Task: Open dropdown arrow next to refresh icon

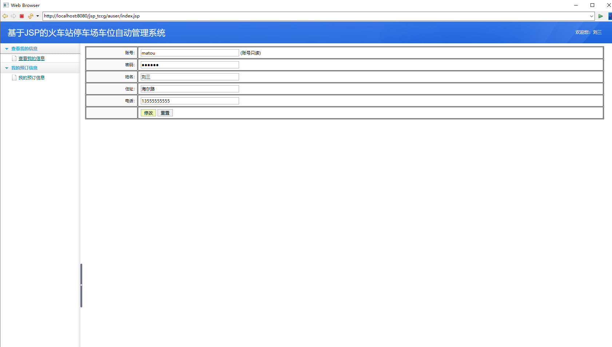Action: [x=37, y=16]
